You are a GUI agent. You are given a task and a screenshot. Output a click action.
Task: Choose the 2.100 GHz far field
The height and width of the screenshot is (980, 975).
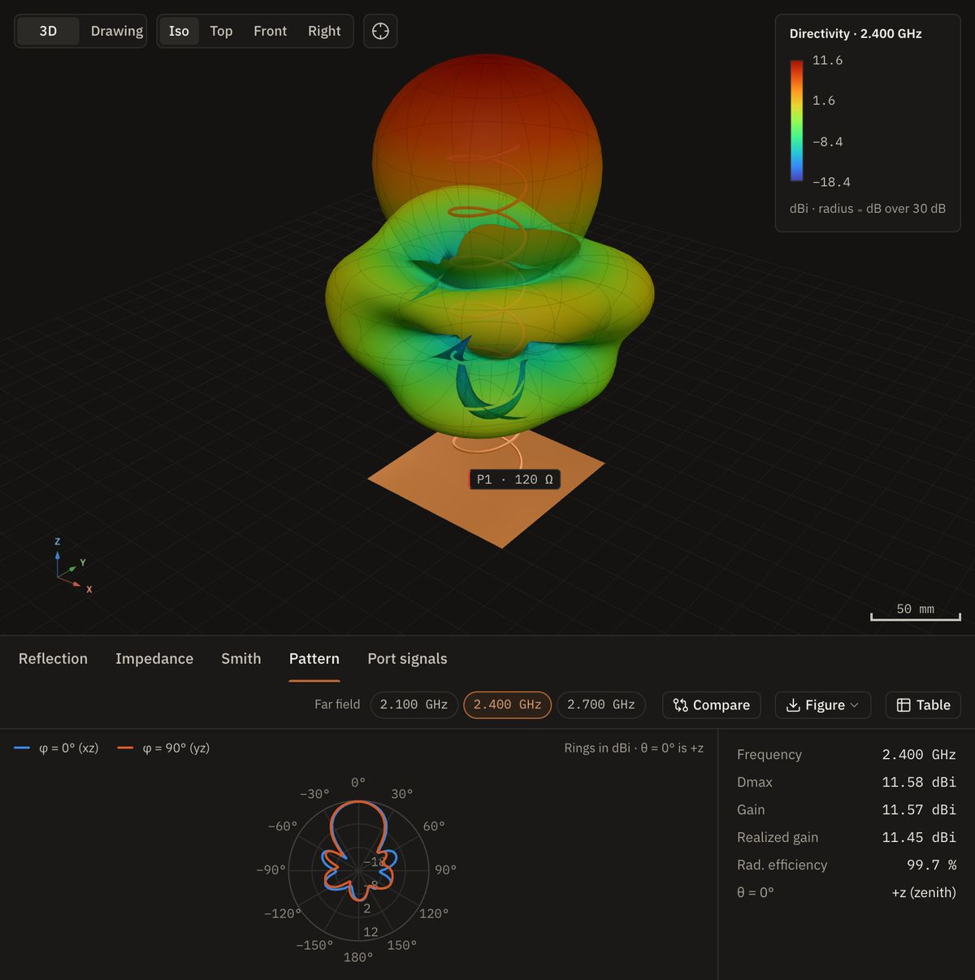tap(414, 705)
